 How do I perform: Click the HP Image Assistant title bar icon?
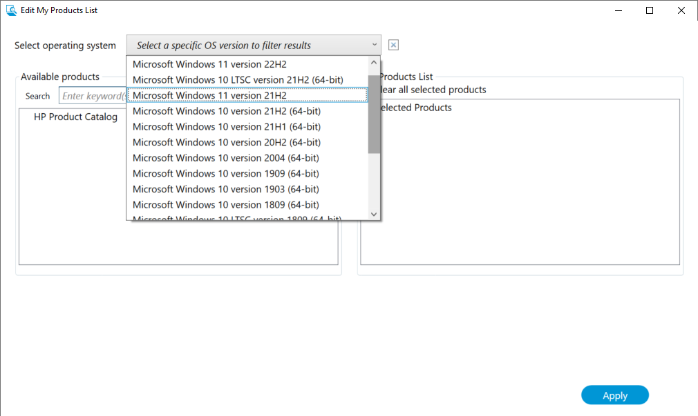point(11,10)
